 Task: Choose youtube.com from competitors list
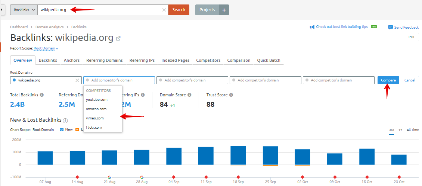click(97, 99)
